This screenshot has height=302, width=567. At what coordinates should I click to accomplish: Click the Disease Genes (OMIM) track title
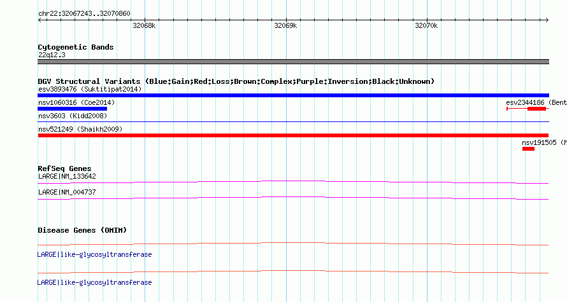(x=82, y=230)
